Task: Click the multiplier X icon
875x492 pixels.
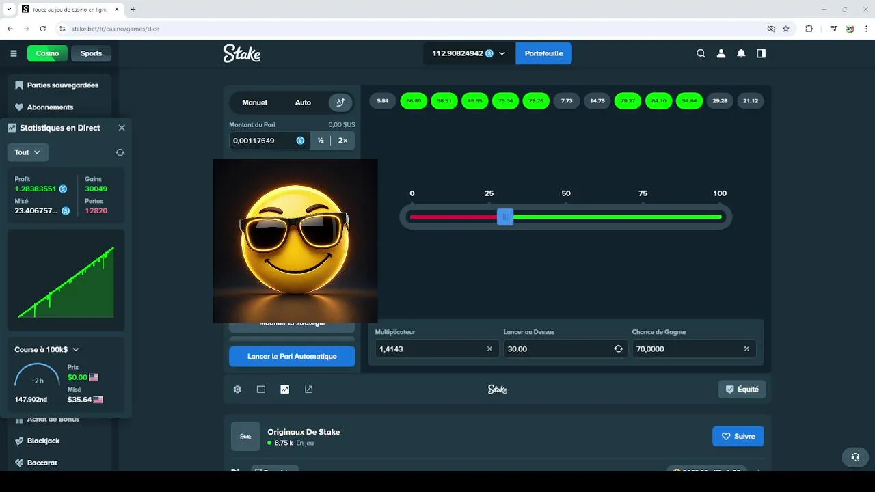Action: [x=489, y=348]
